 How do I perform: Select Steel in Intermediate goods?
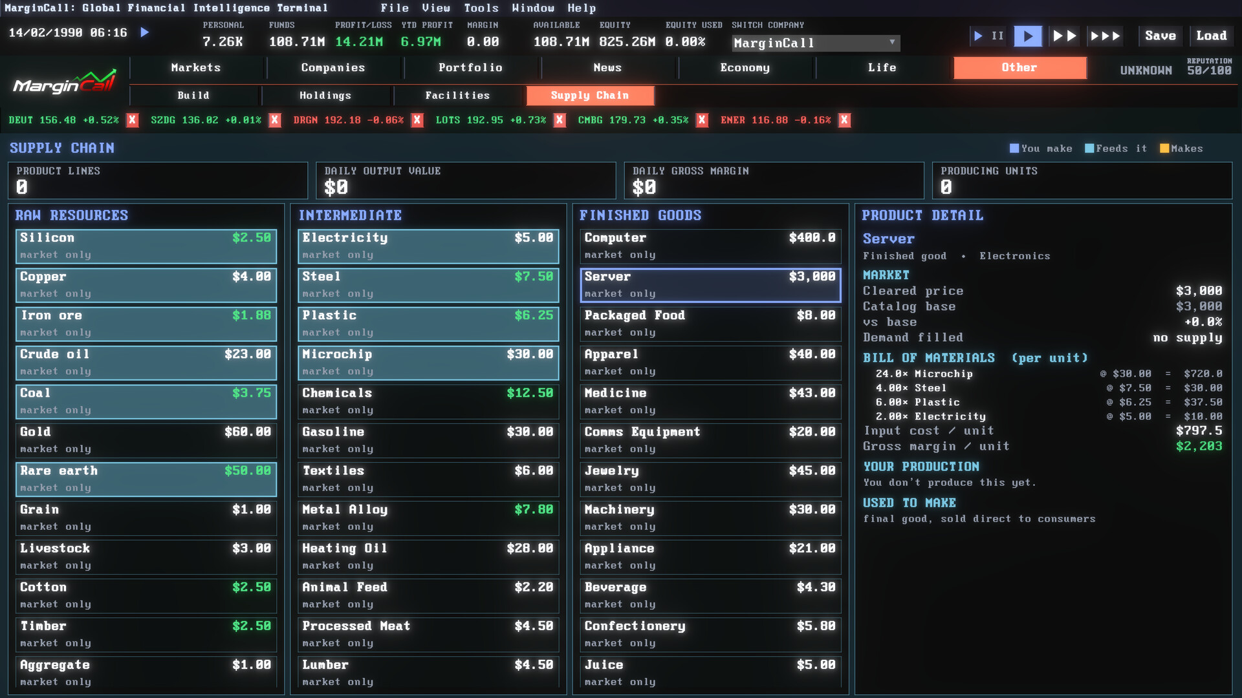[x=428, y=285]
